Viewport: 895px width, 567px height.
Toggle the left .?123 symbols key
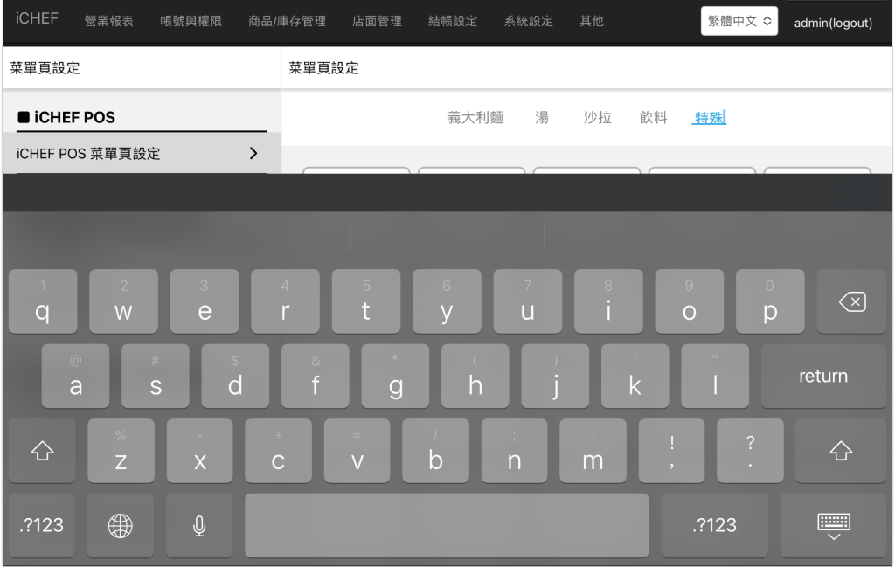point(42,525)
